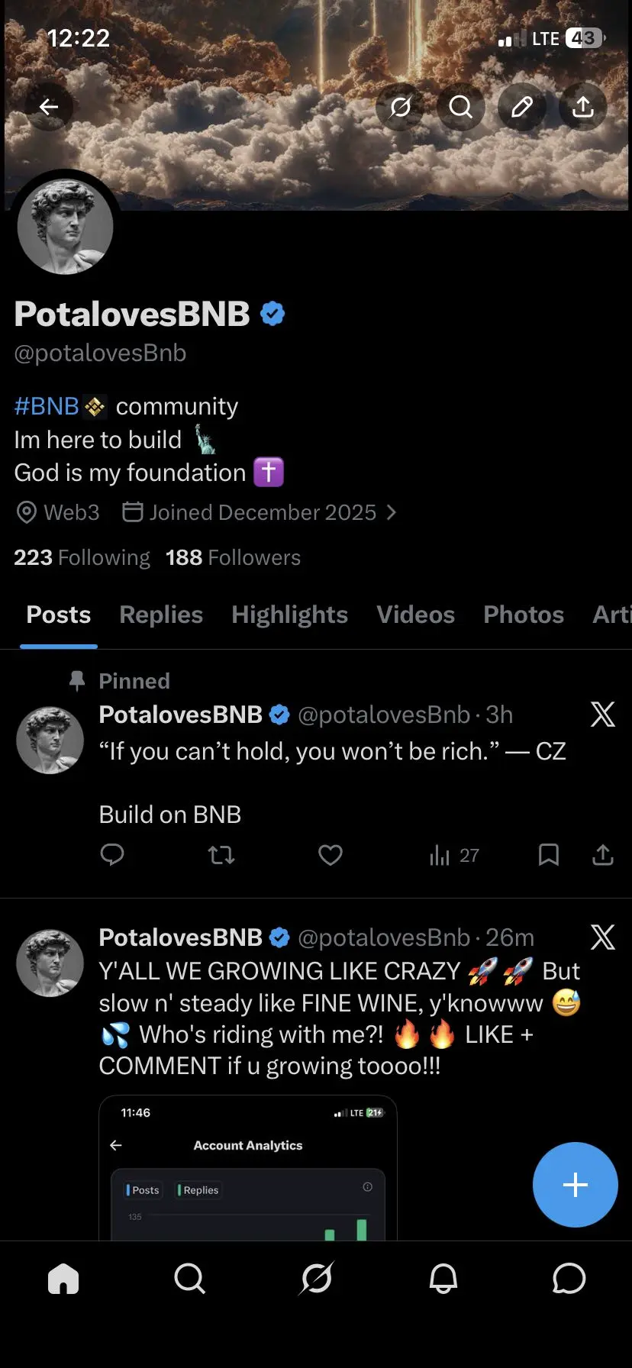Open the X menu on the 26m post
632x1368 pixels.
pyautogui.click(x=602, y=937)
